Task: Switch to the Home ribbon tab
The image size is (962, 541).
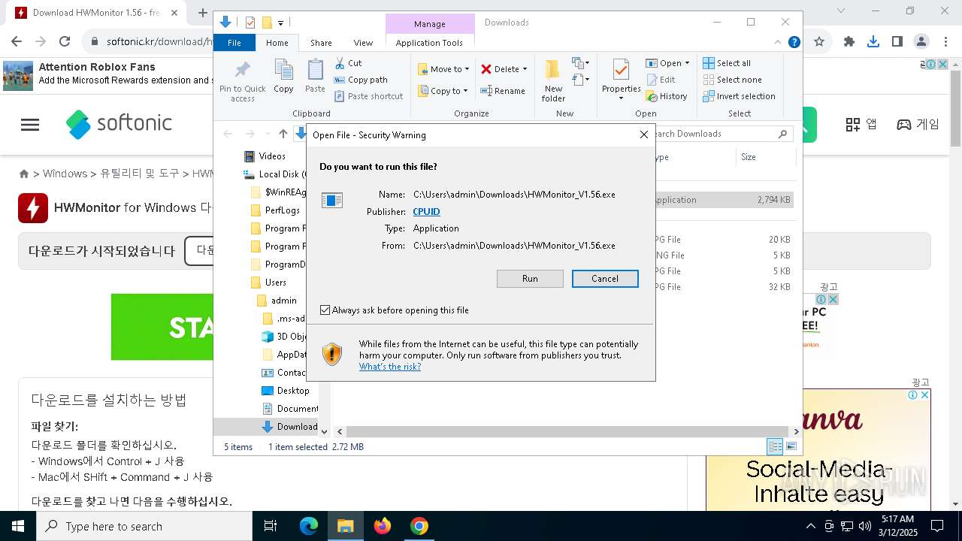Action: tap(277, 43)
